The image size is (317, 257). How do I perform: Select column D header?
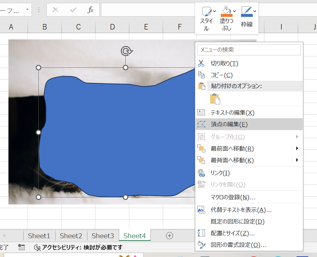pos(112,27)
